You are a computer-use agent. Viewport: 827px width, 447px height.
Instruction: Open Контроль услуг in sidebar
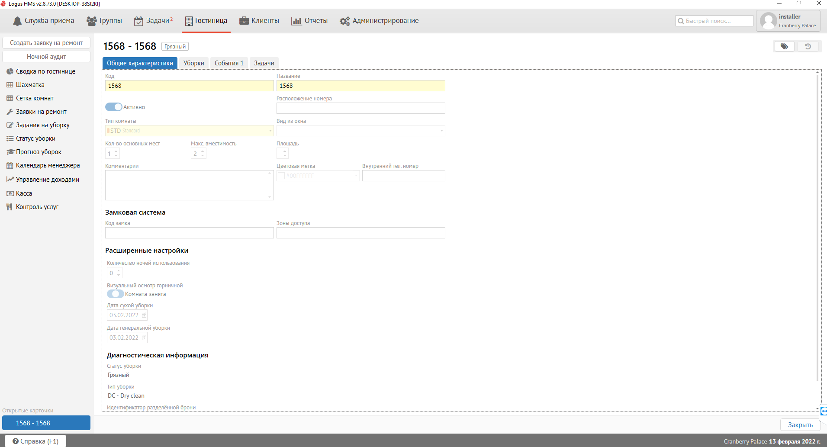coord(37,207)
